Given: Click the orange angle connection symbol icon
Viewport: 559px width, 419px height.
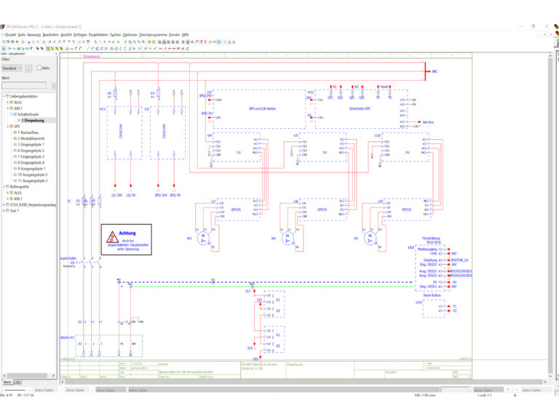Looking at the screenshot, I should [x=76, y=48].
